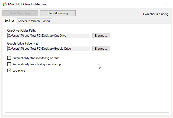Browse for the Google Drive folder path
The image size is (173, 118).
click(x=101, y=49)
